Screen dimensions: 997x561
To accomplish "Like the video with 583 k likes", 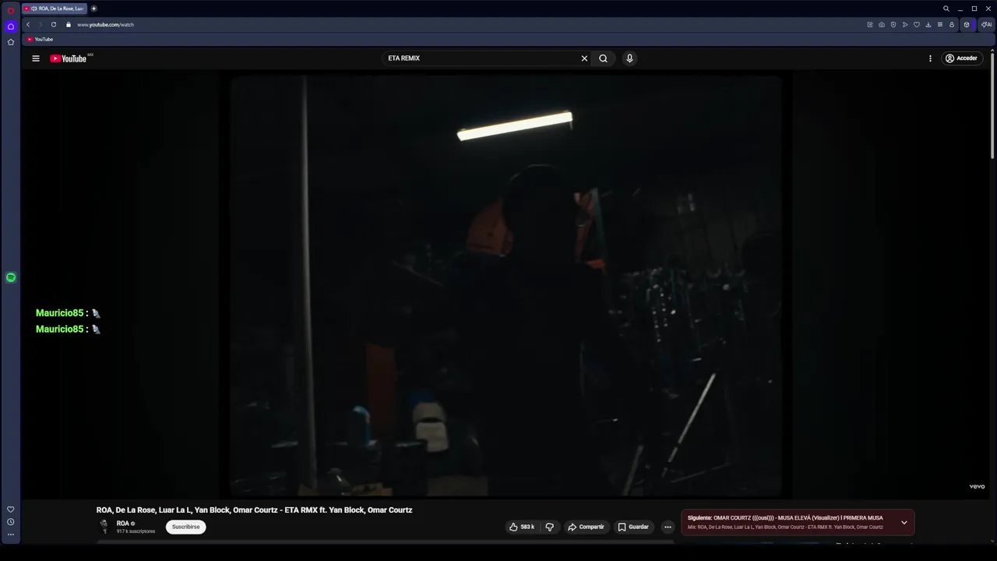I will 522,527.
